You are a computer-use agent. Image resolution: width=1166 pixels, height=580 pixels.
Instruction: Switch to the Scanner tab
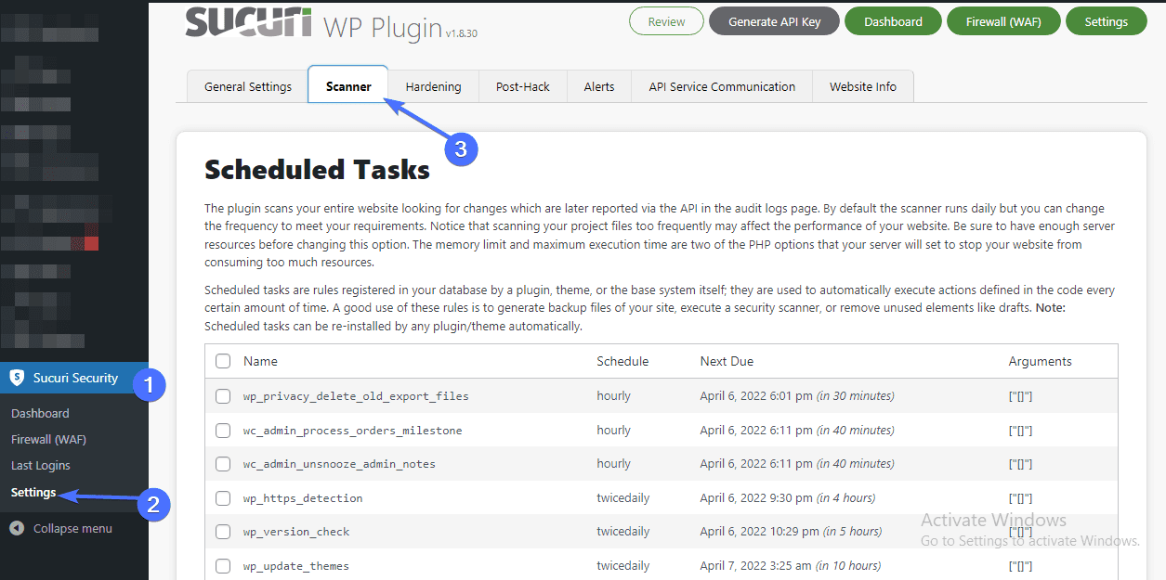pyautogui.click(x=348, y=86)
